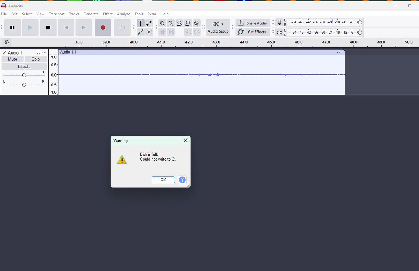The width and height of the screenshot is (419, 271).
Task: Open the Generate menu
Action: pos(91,14)
